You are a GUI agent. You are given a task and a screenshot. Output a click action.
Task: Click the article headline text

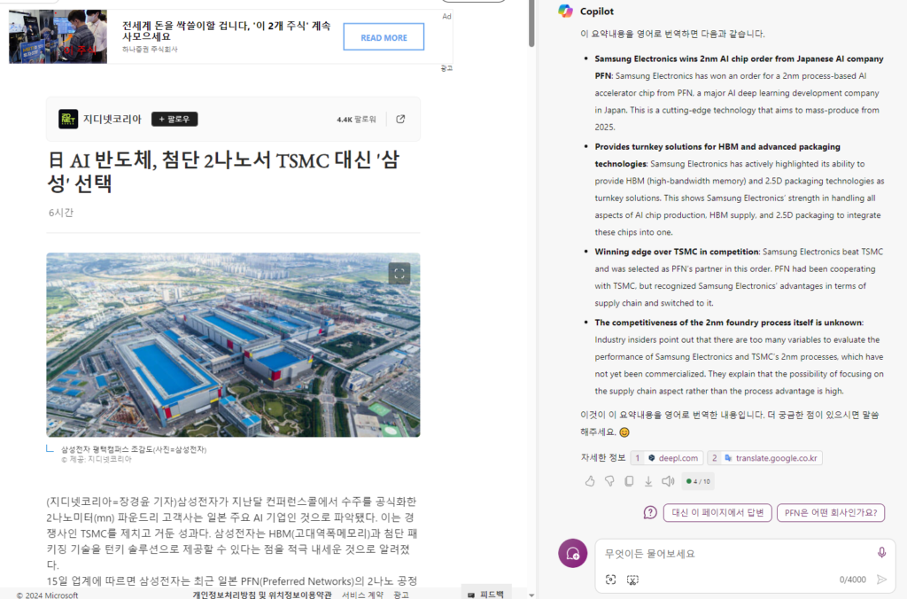pos(223,171)
